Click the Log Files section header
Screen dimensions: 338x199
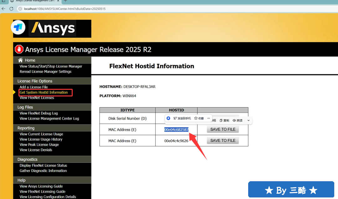click(x=25, y=107)
